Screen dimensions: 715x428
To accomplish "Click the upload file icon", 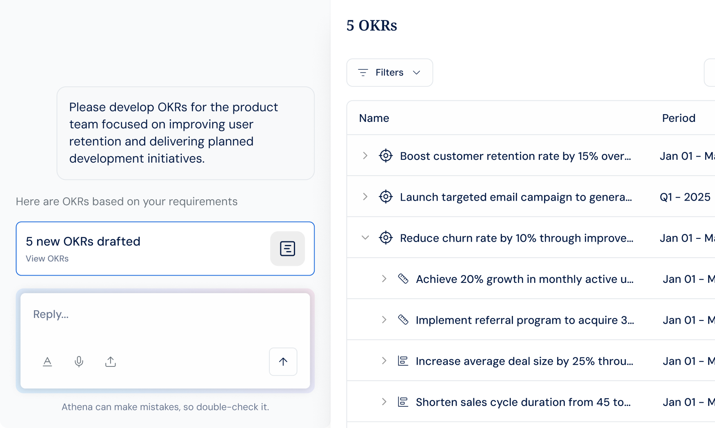I will 111,362.
